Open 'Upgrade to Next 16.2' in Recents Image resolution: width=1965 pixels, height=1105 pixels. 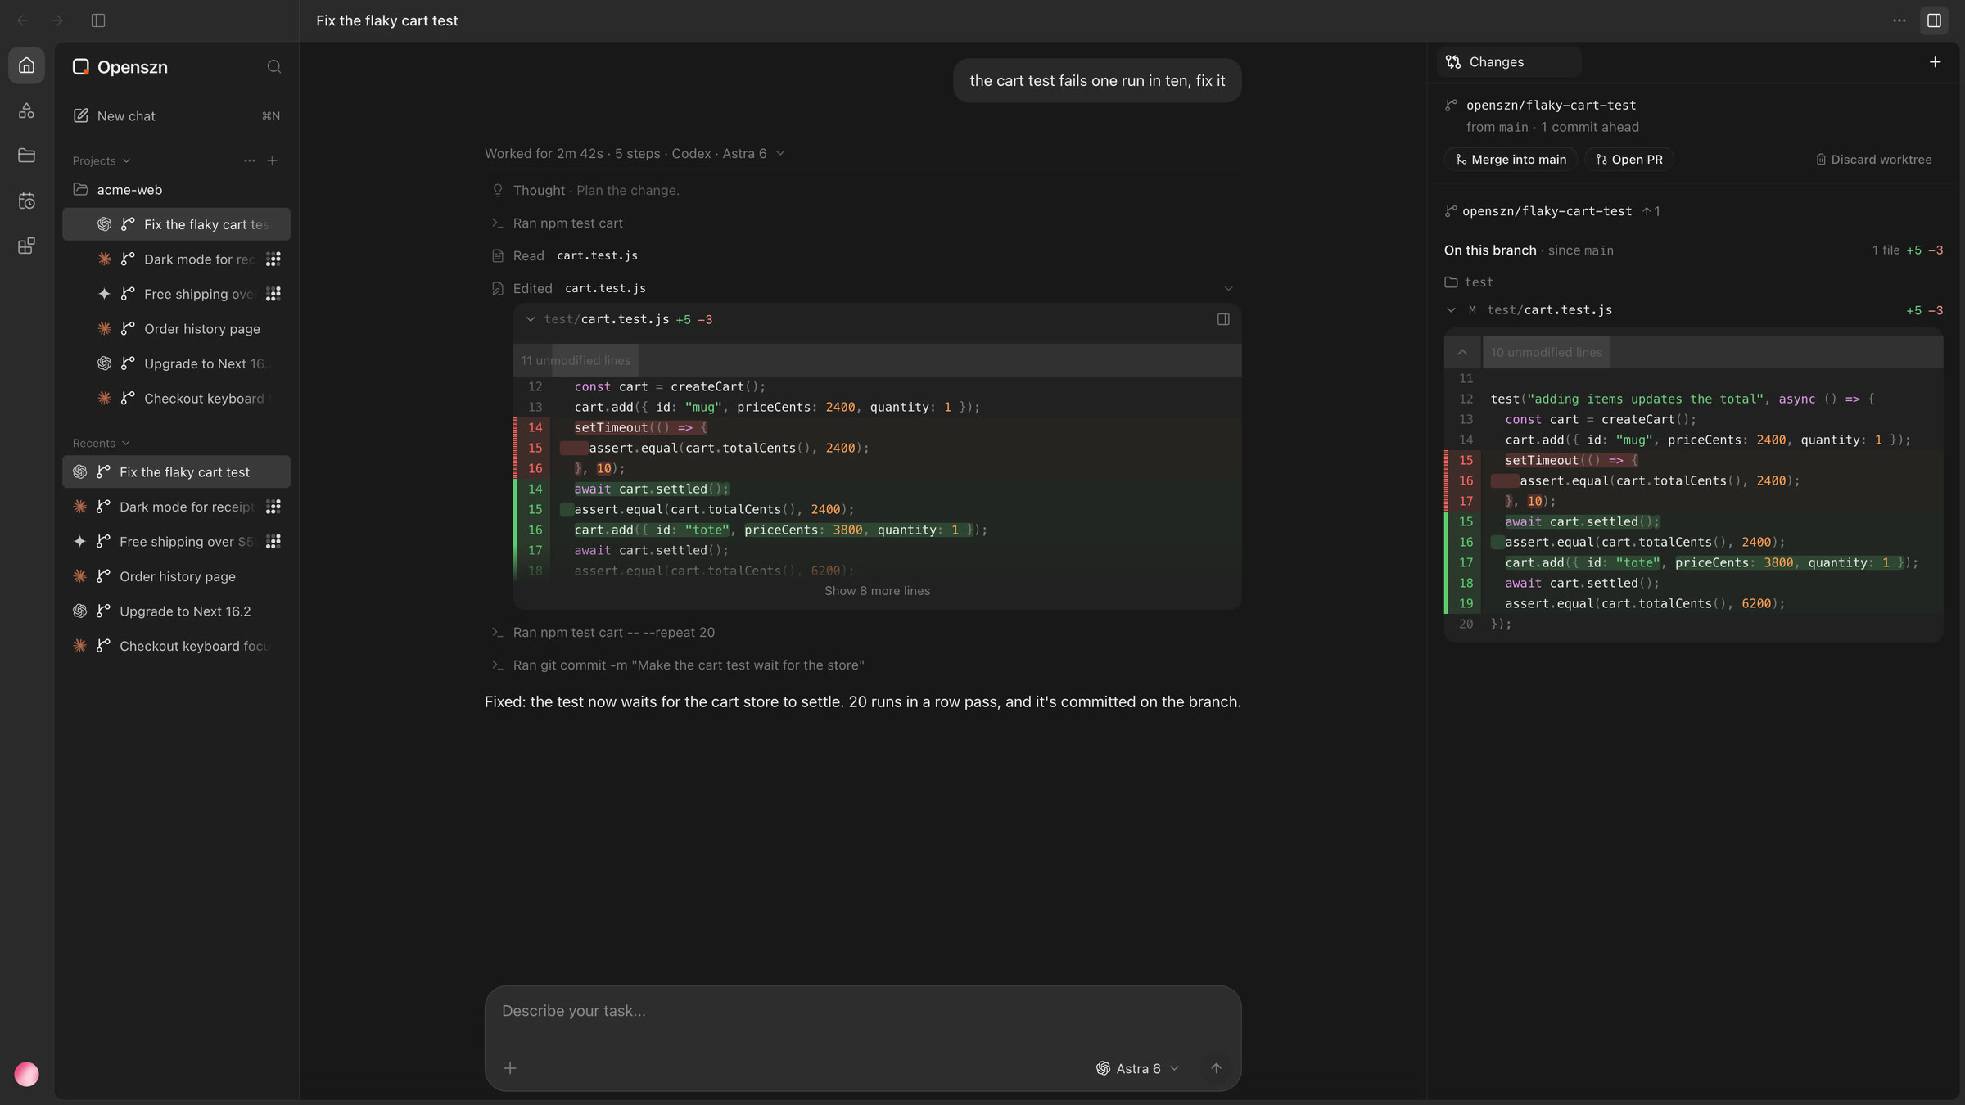tap(176, 611)
